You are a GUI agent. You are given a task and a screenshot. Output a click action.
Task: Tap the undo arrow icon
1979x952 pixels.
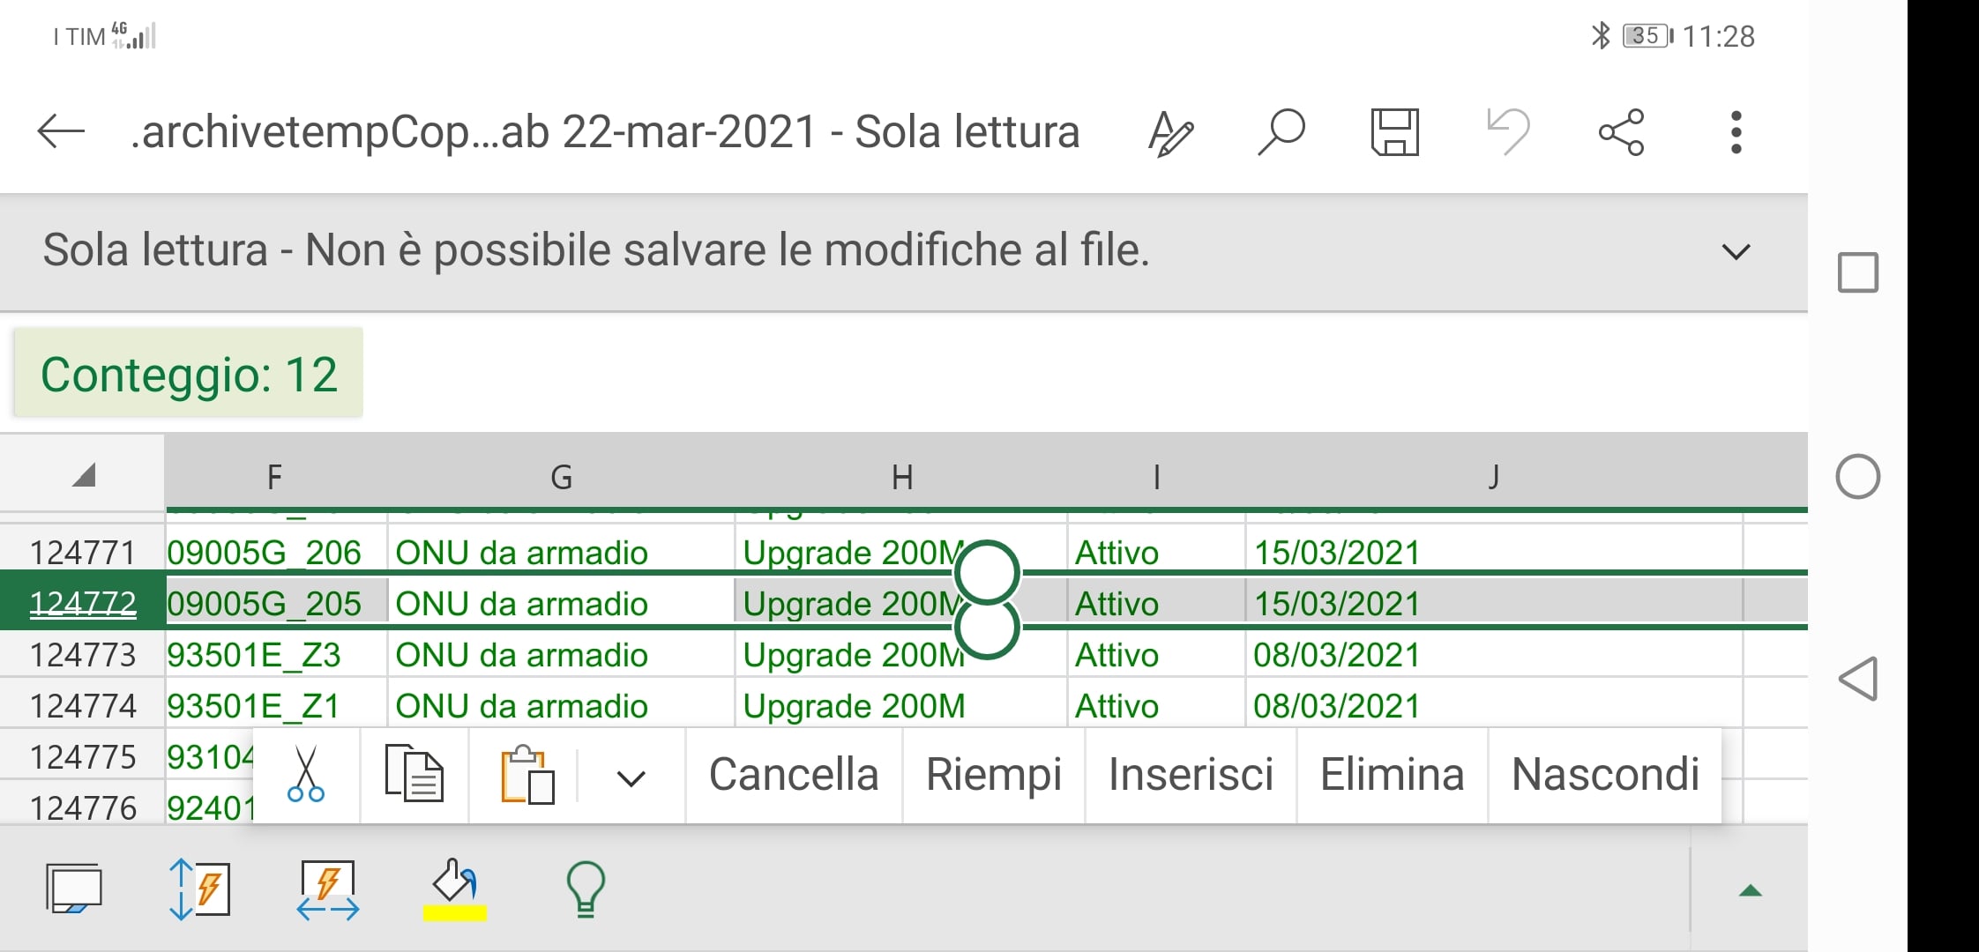click(1508, 132)
